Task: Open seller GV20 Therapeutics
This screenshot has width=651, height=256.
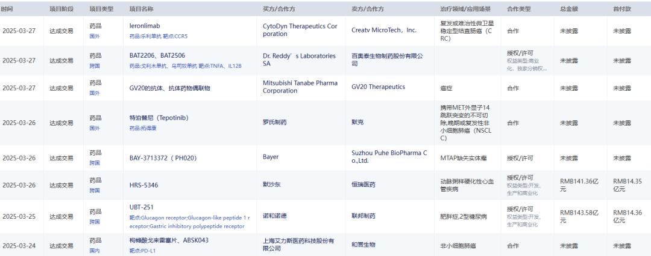Action: (x=379, y=87)
